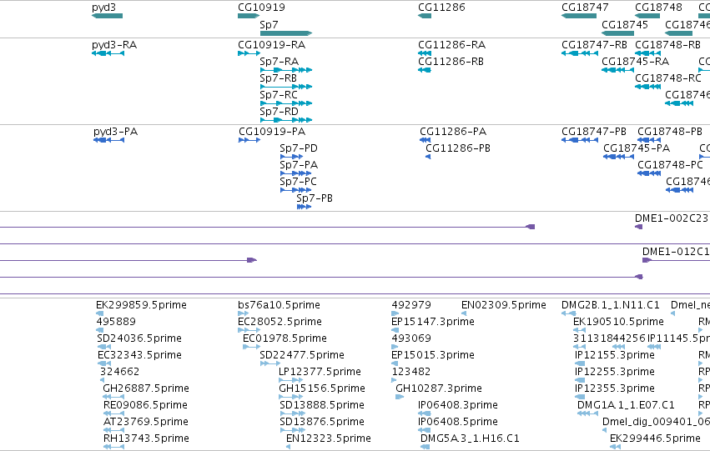Click the CG11286 gene label
This screenshot has width=710, height=451.
441,8
